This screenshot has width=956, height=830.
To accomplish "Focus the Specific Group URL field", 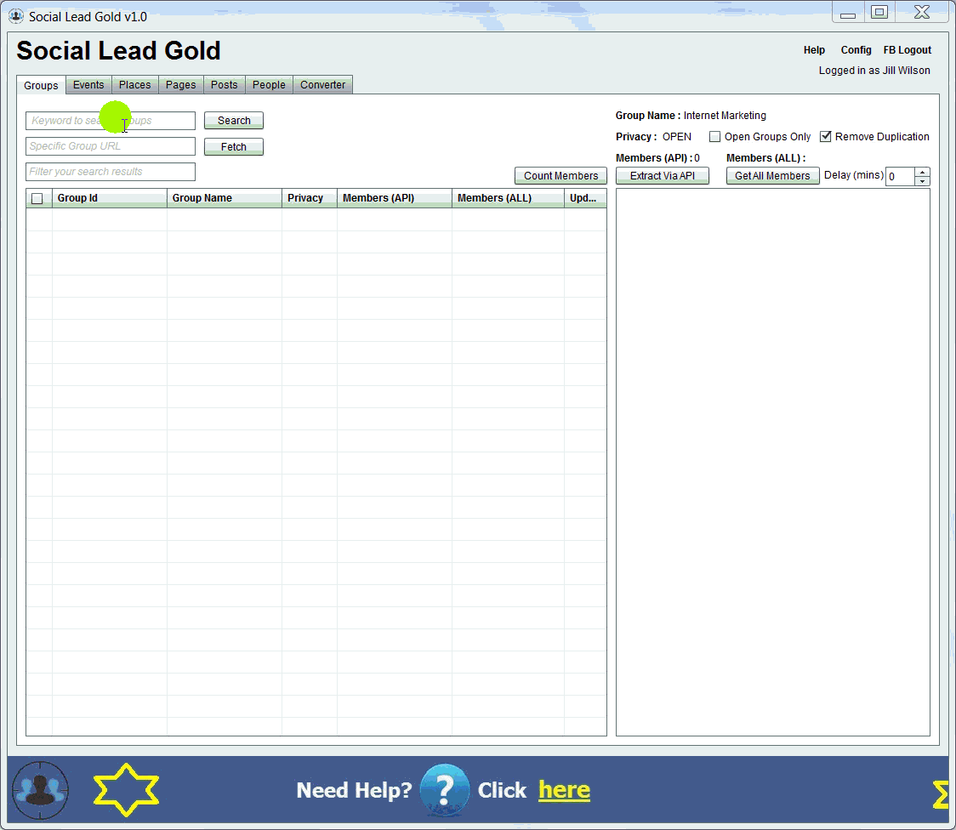I will pos(111,146).
